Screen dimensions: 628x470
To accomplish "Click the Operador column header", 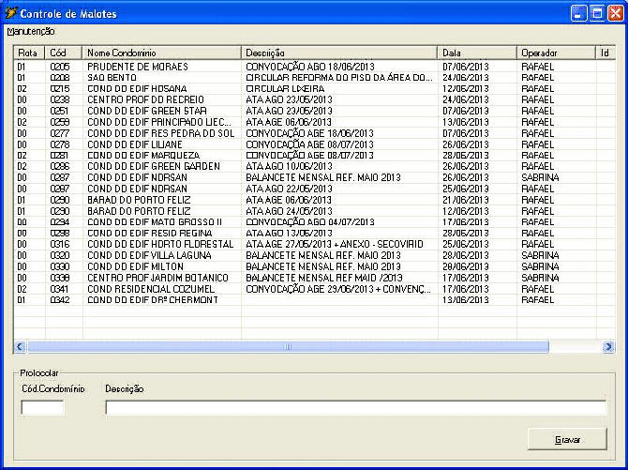I will point(556,53).
